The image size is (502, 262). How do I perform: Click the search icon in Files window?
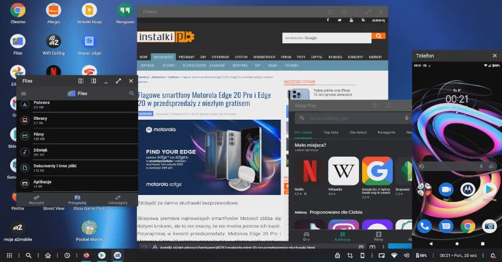click(131, 93)
